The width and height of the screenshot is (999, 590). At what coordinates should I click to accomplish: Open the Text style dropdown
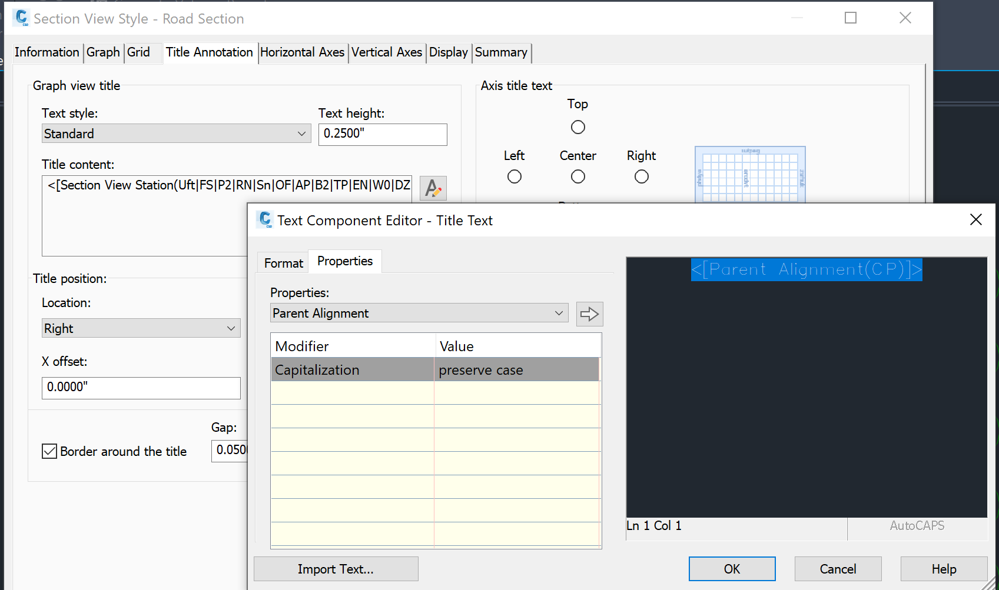(175, 134)
